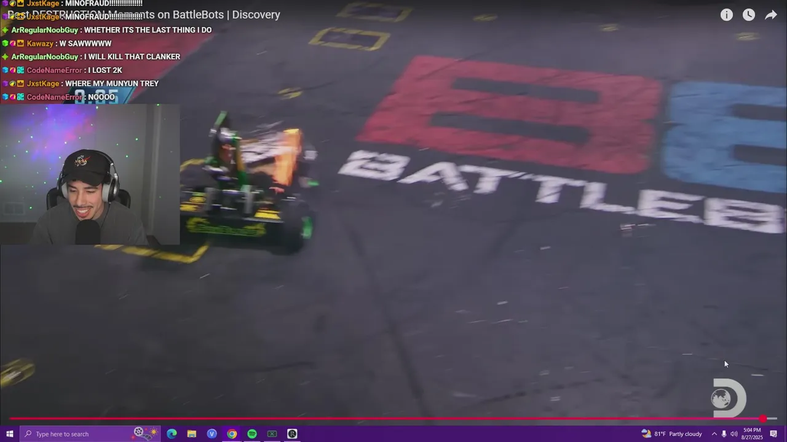Viewport: 787px width, 442px height.
Task: Open the notification center icon
Action: coord(774,434)
